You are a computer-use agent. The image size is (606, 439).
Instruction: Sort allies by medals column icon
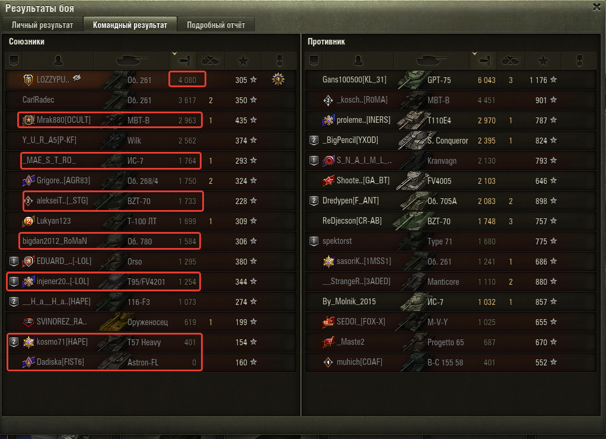coord(279,61)
